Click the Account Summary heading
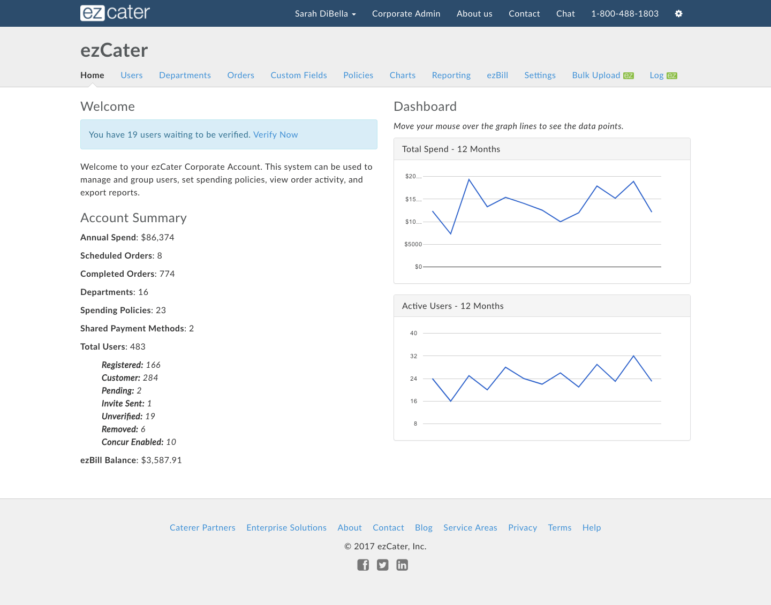This screenshot has width=771, height=605. click(133, 218)
